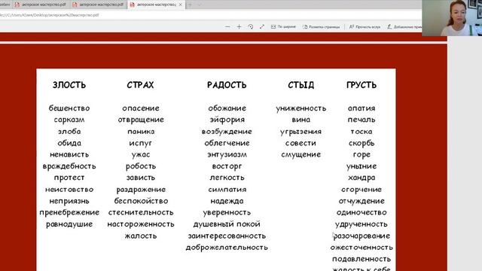482x271 pixels.
Task: Click the word 'сарказм'
Action: tap(69, 120)
